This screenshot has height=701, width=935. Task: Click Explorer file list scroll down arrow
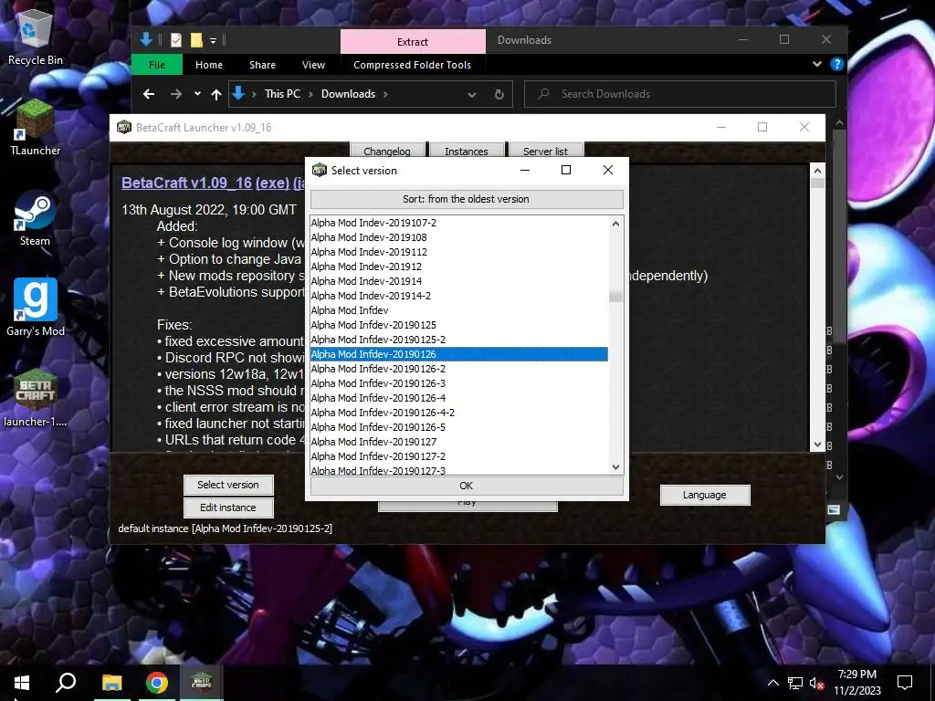tap(840, 477)
